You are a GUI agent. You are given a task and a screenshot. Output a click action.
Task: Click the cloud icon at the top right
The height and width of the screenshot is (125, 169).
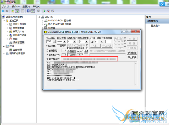coord(162,4)
